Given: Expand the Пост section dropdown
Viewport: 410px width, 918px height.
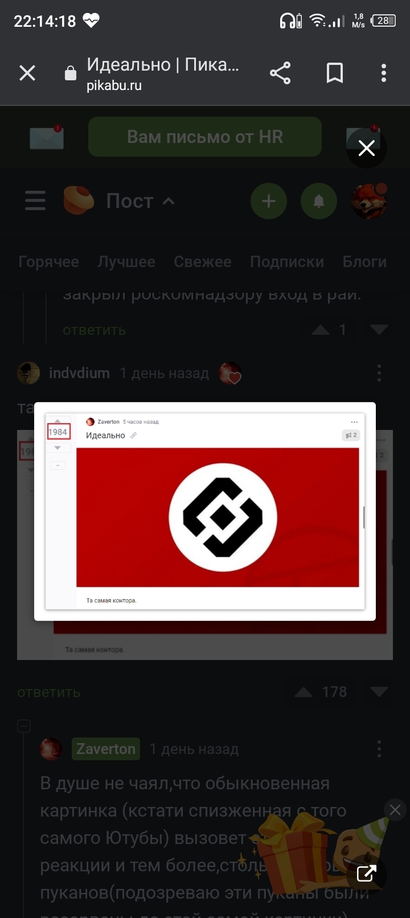Looking at the screenshot, I should point(169,201).
